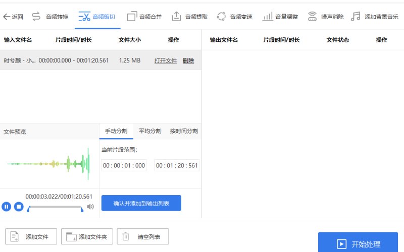The height and width of the screenshot is (252, 404).
Task: Open the 添加背景音乐 music note icon
Action: 356,17
